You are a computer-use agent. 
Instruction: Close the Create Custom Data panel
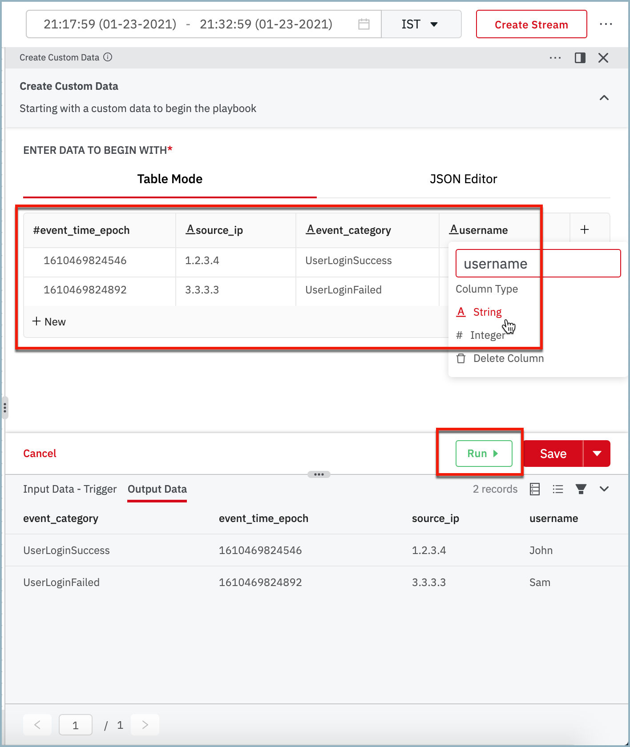pos(603,58)
